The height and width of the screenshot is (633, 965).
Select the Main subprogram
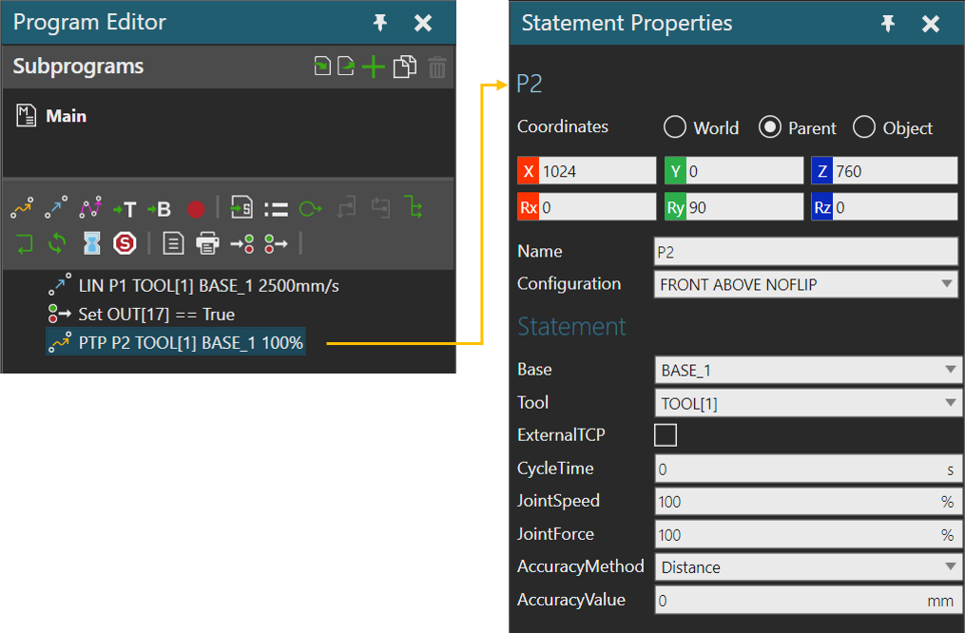pos(66,116)
